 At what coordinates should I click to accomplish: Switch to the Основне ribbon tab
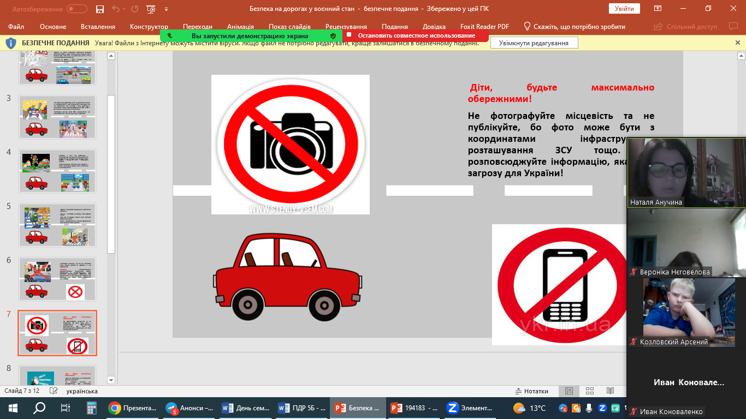point(53,27)
